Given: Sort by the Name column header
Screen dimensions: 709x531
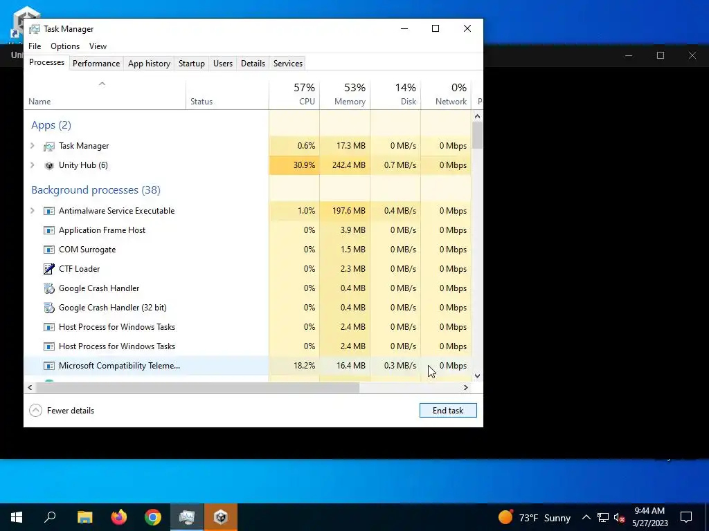Looking at the screenshot, I should pos(105,95).
